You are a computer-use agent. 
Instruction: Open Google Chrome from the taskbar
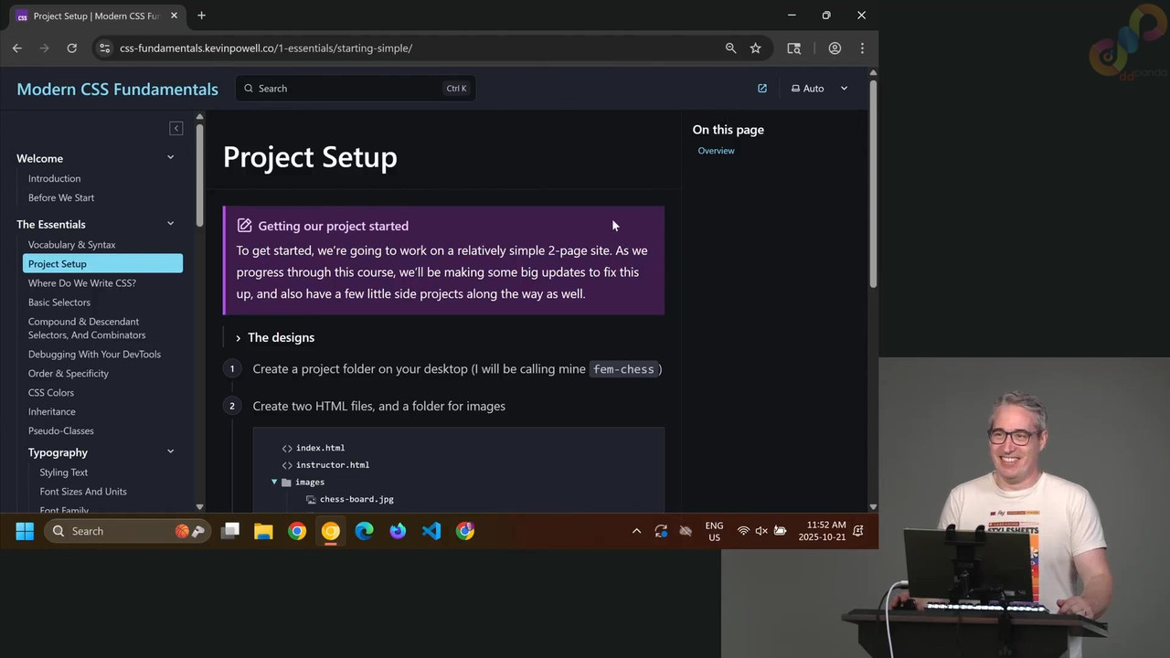tap(297, 531)
